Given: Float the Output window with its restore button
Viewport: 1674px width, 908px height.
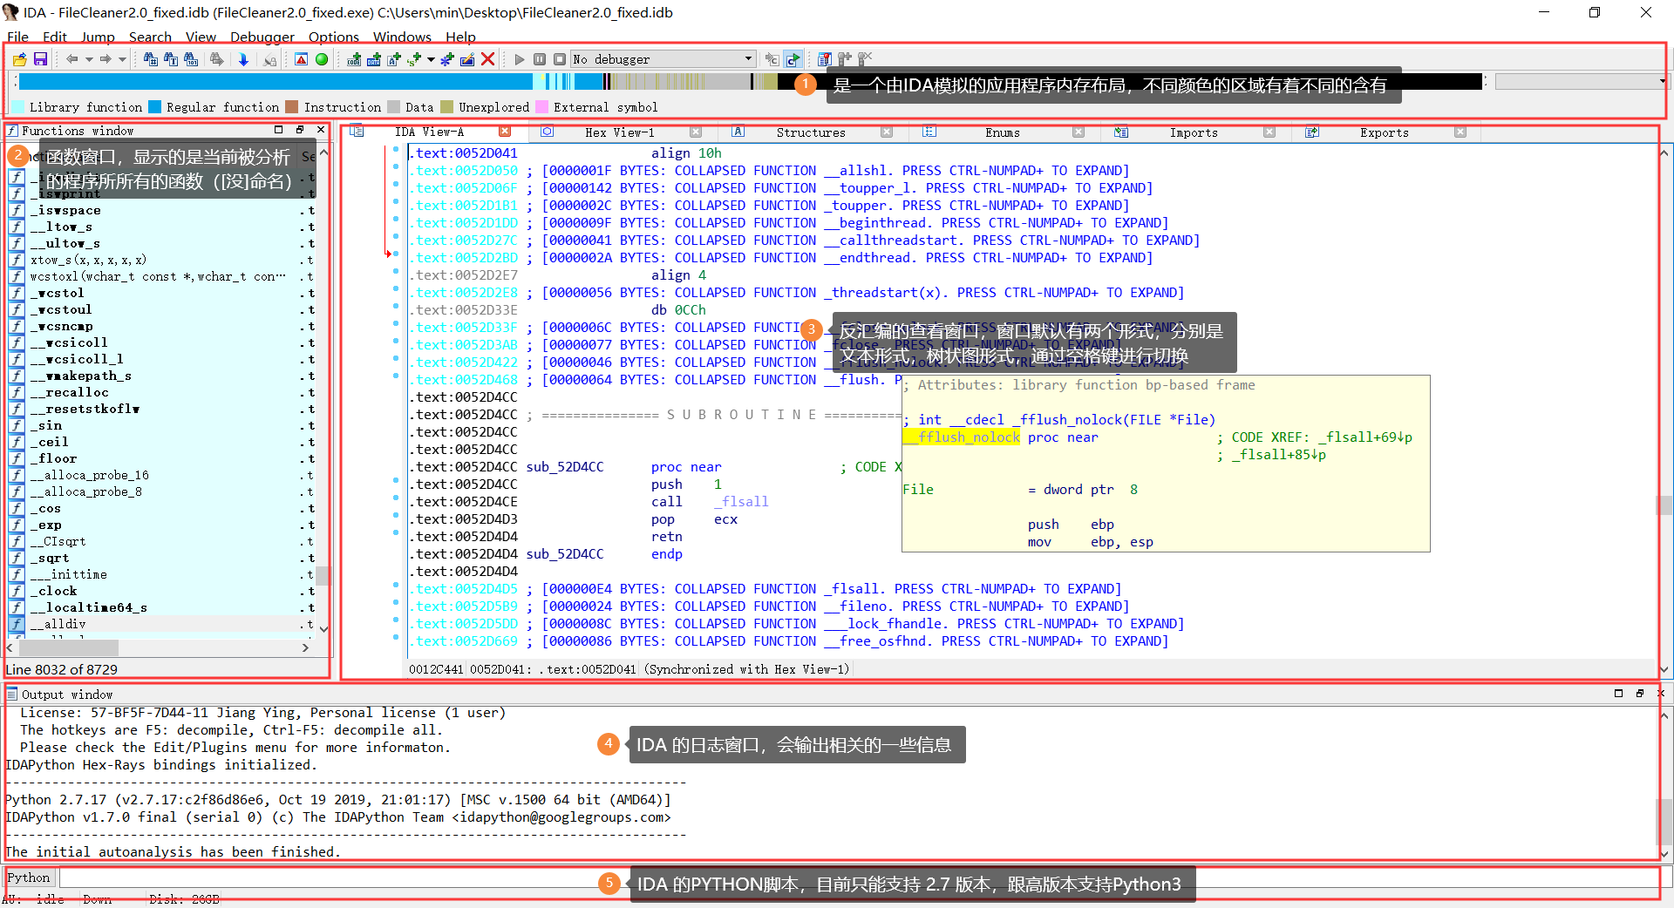Looking at the screenshot, I should click(1639, 694).
